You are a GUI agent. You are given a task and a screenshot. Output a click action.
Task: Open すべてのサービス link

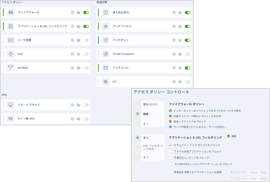[223, 111]
